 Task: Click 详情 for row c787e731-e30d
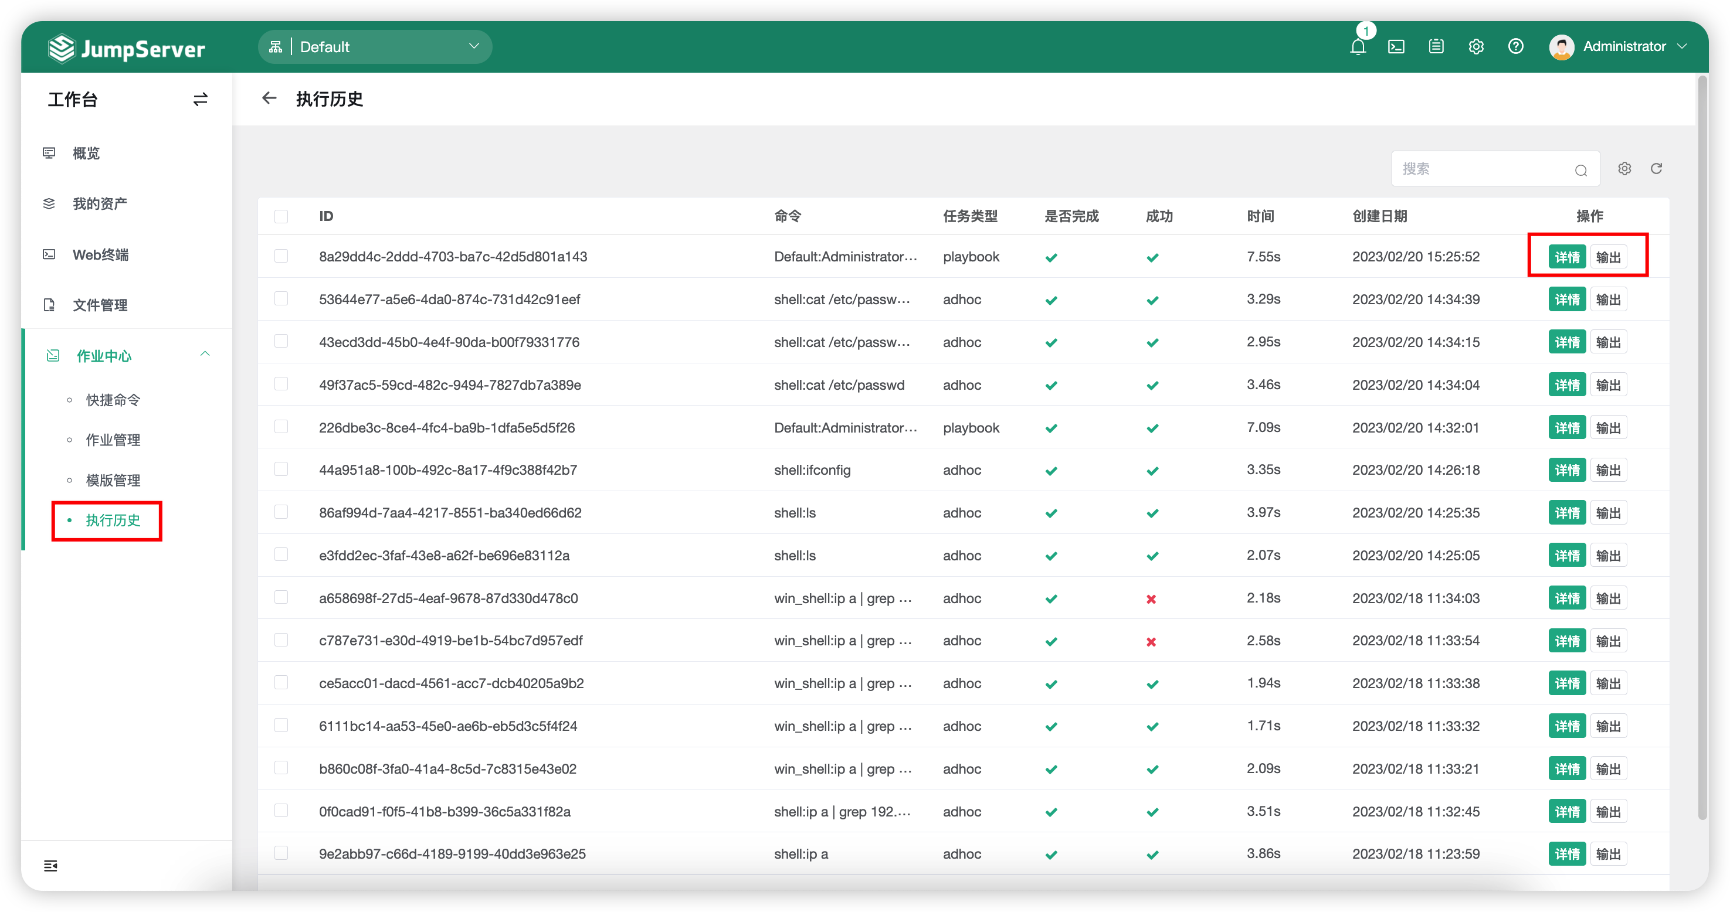click(x=1567, y=641)
